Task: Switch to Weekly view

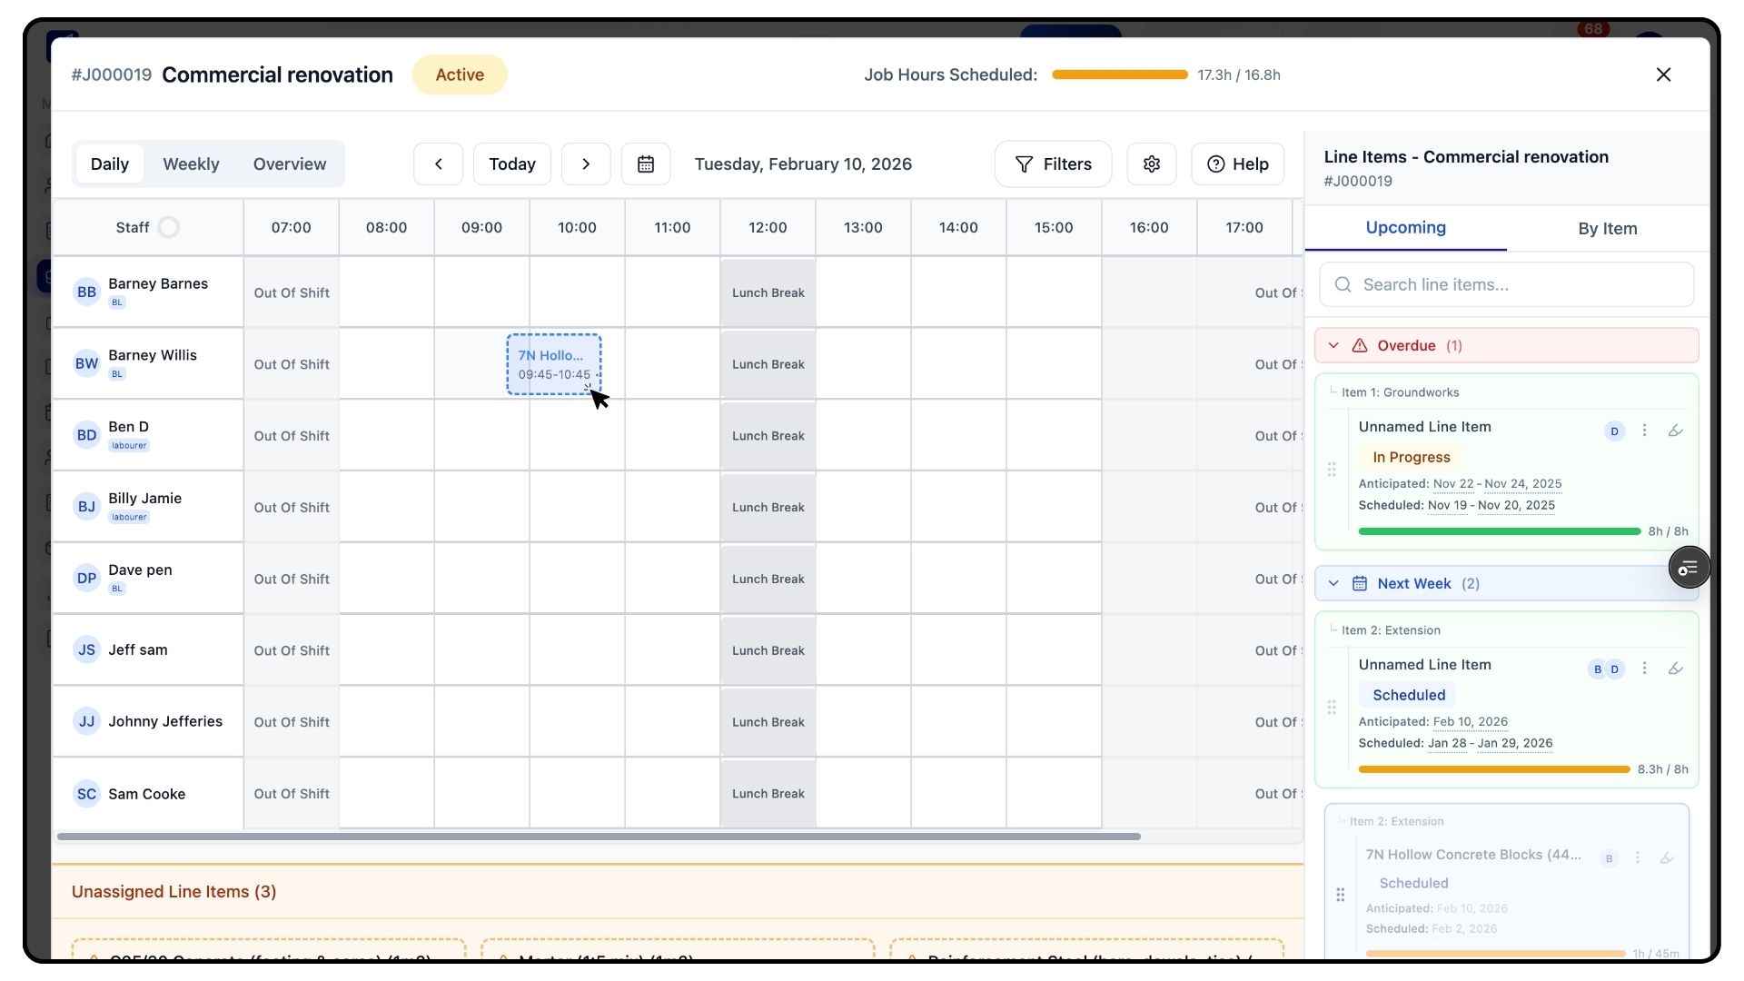Action: point(191,164)
